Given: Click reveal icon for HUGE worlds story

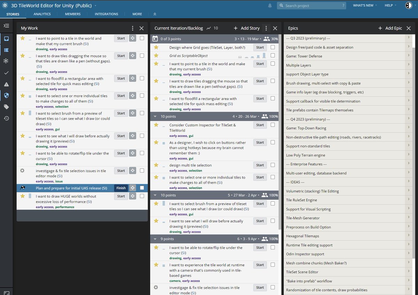Looking at the screenshot, I should point(133,196).
